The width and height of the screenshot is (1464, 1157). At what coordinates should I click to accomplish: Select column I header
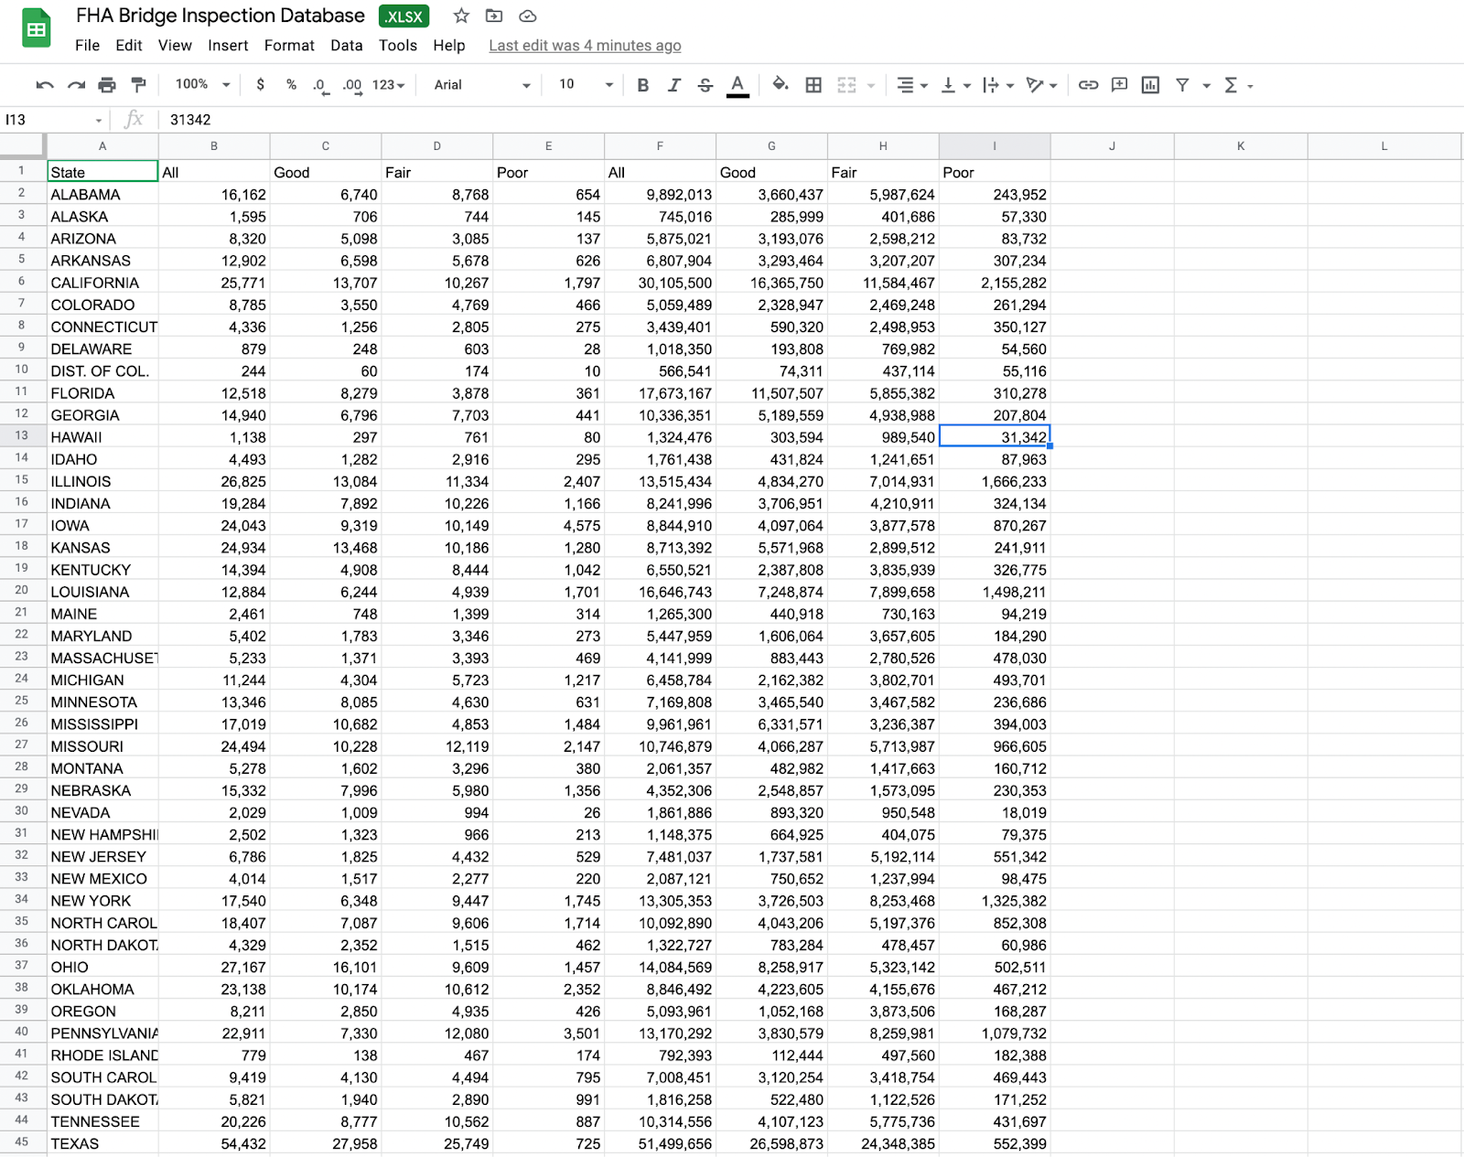click(x=995, y=146)
